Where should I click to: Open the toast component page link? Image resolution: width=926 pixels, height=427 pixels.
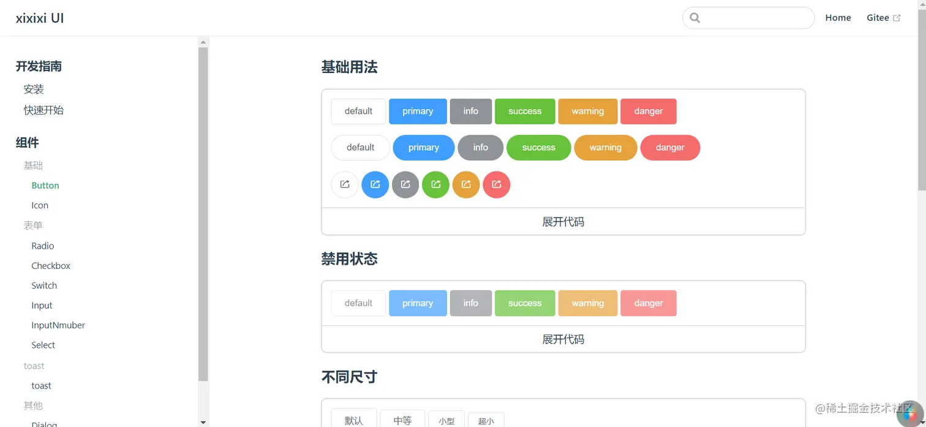coord(41,386)
